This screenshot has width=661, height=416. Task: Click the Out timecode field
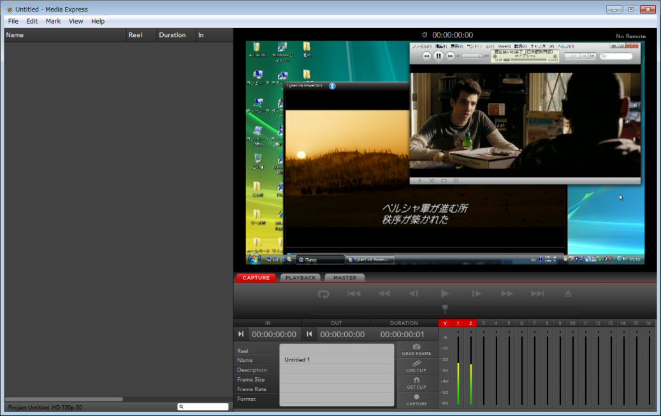tap(342, 335)
